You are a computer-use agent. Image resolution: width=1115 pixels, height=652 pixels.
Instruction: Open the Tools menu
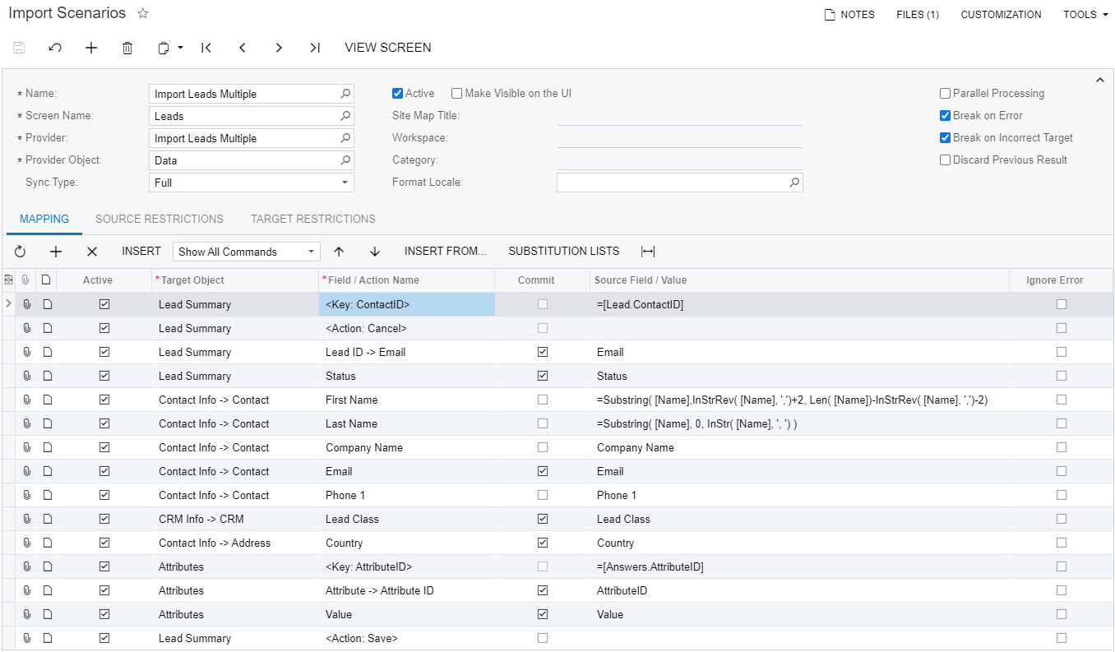click(x=1084, y=14)
